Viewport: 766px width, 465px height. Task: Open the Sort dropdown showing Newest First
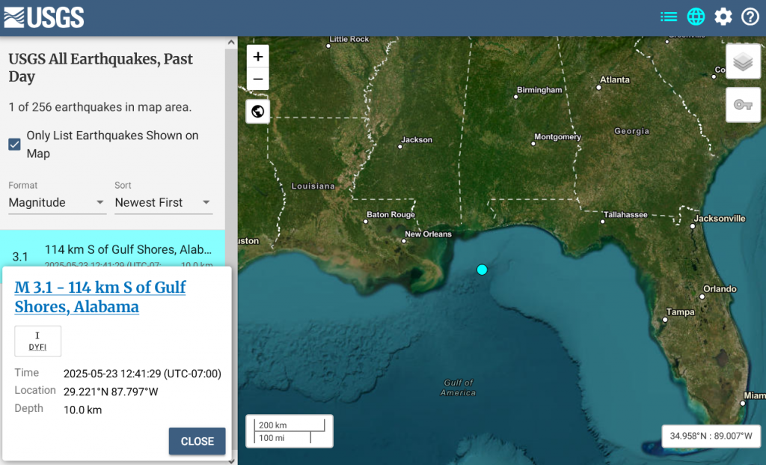coord(163,202)
